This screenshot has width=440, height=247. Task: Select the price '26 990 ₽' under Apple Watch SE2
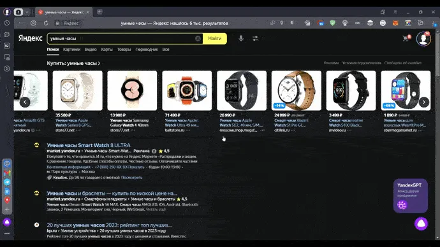[227, 115]
